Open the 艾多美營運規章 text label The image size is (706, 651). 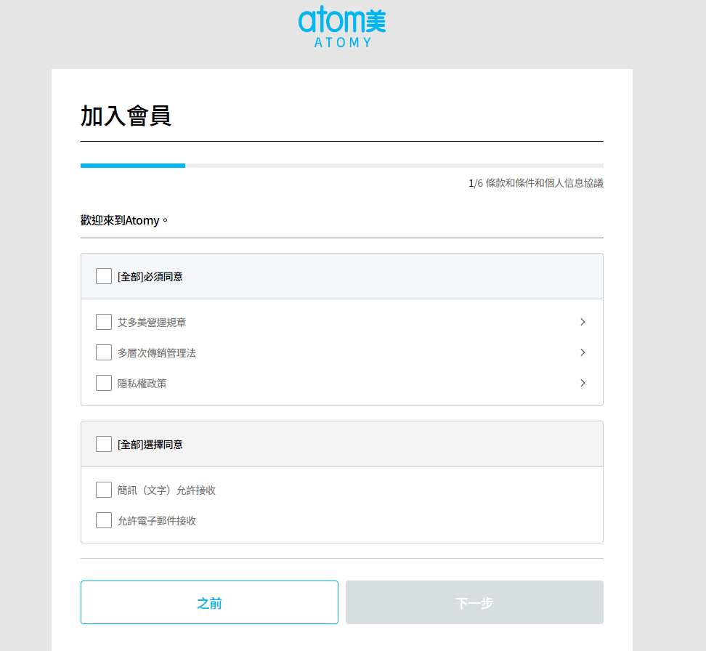tap(152, 323)
